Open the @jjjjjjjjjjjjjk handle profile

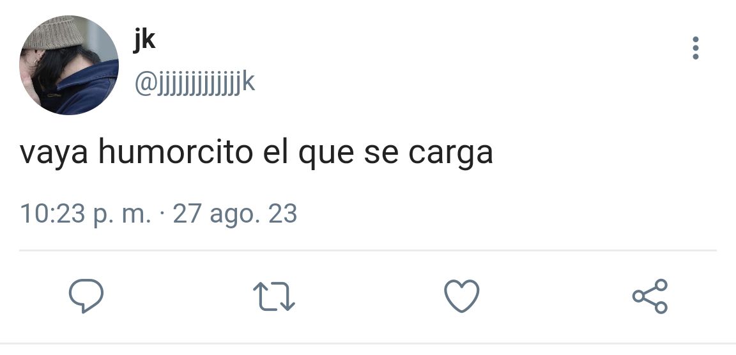(x=195, y=83)
